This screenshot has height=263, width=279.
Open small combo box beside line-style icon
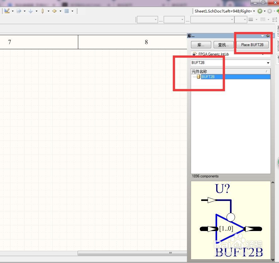point(241,19)
